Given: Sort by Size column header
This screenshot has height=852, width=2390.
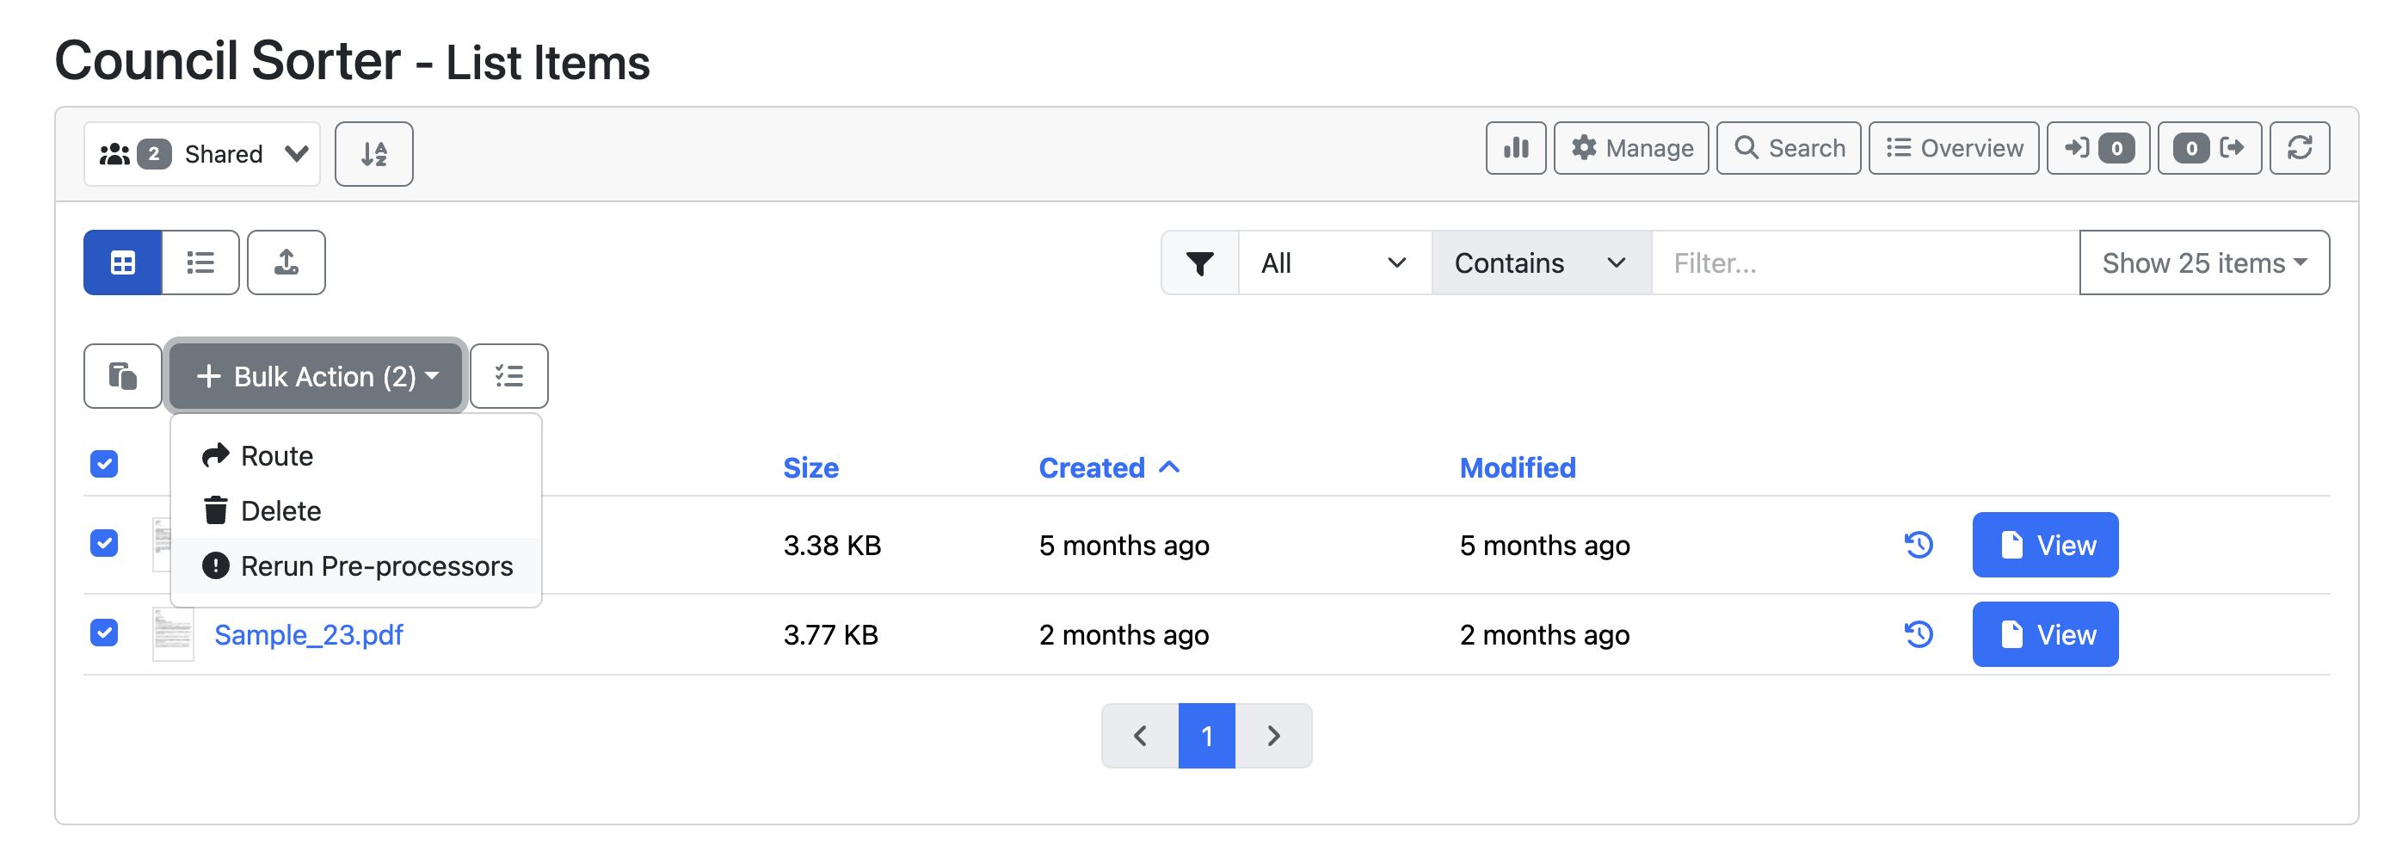Looking at the screenshot, I should (810, 468).
